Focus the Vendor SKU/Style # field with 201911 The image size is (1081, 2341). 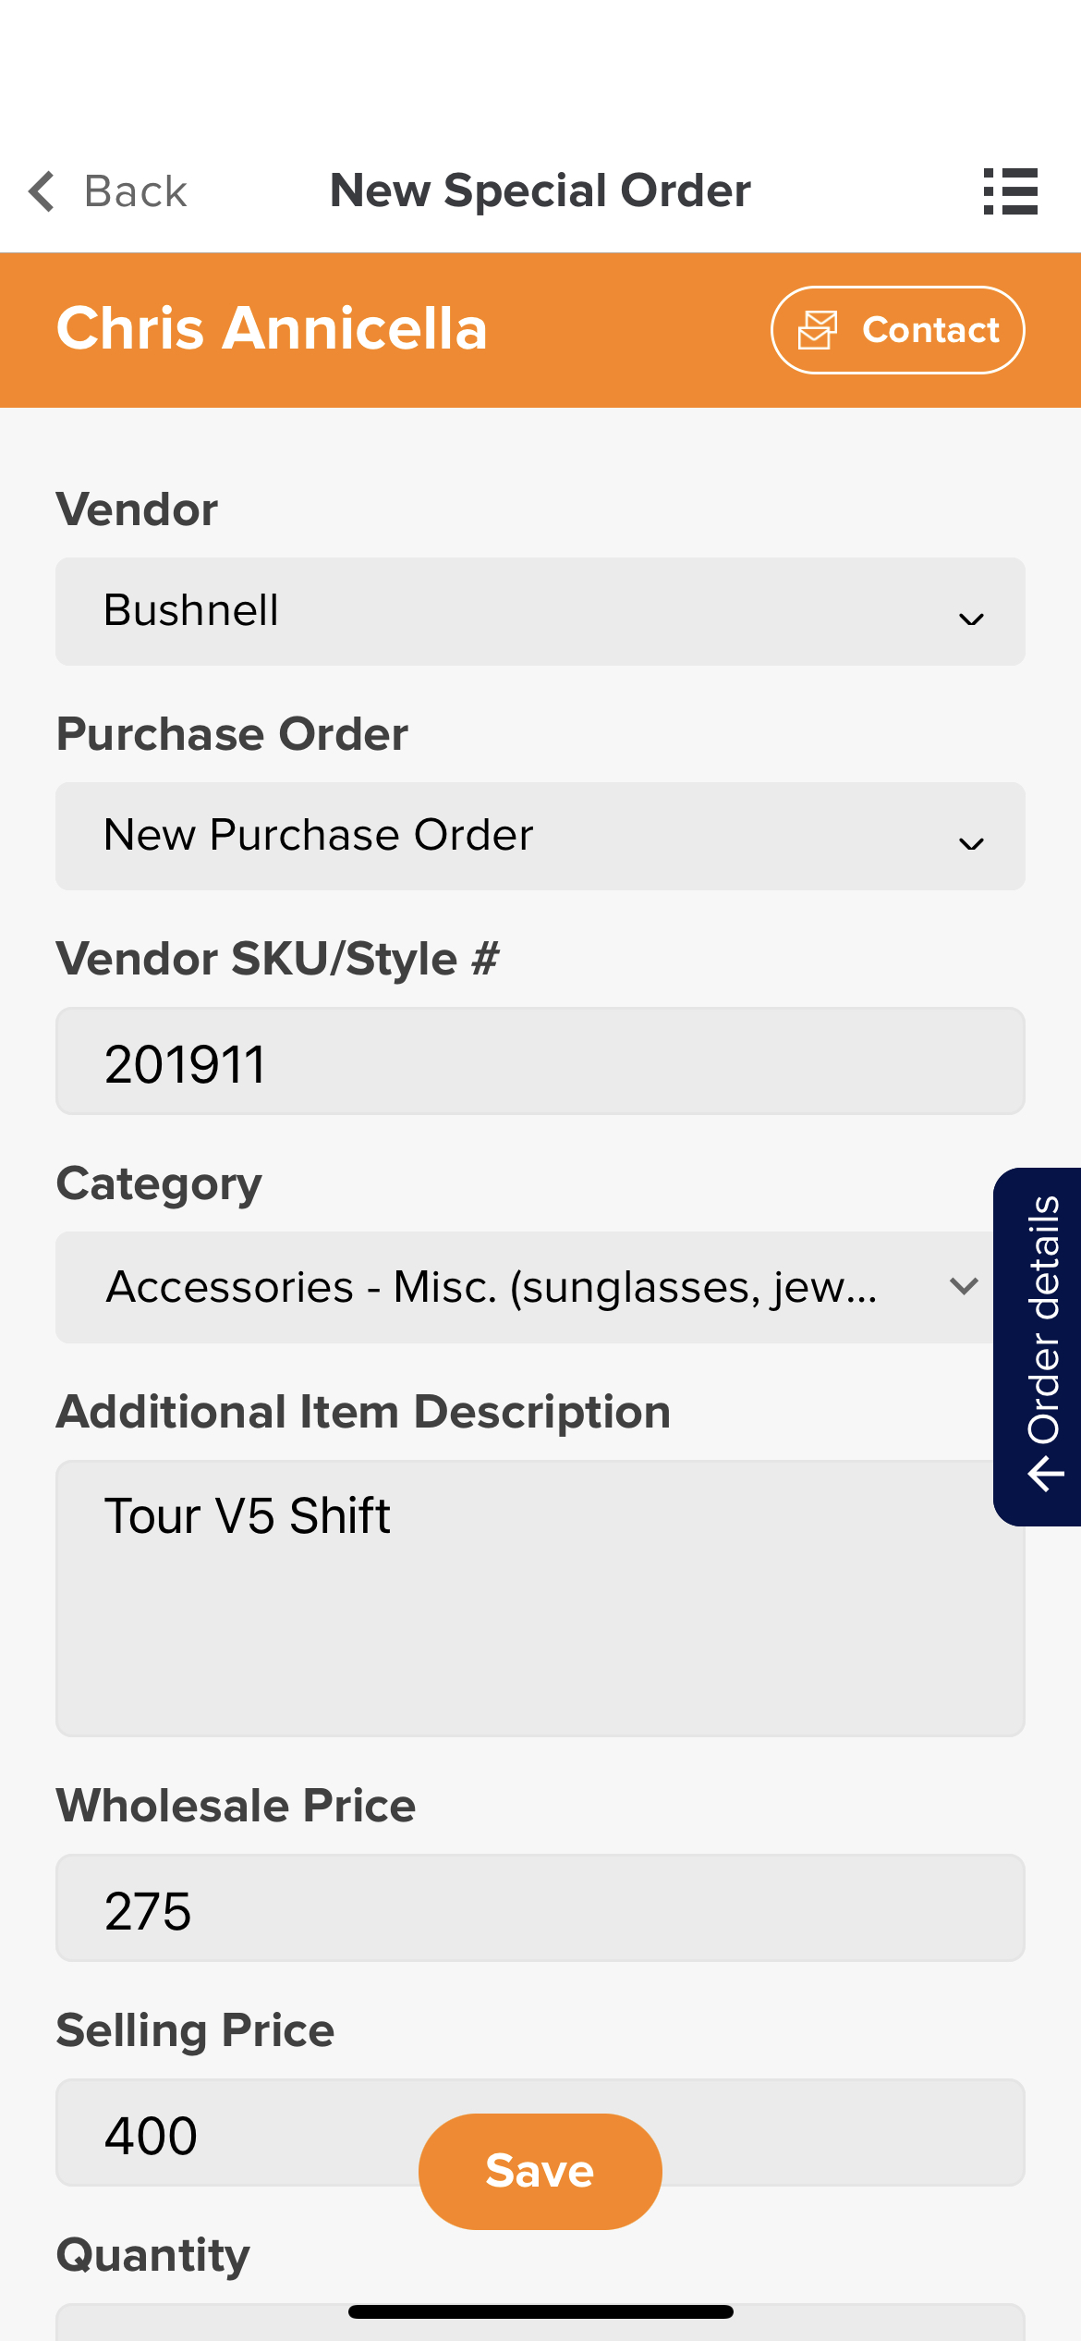[540, 1061]
